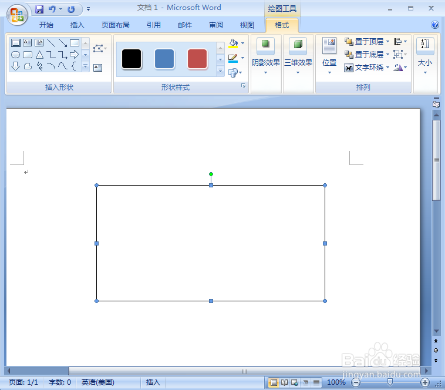445x390 pixels.
Task: Open the Undo history dropdown arrow
Action: 60,9
